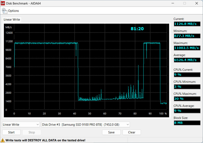
Task: Click the 11200 label on MB/s axis
Action: (9, 41)
